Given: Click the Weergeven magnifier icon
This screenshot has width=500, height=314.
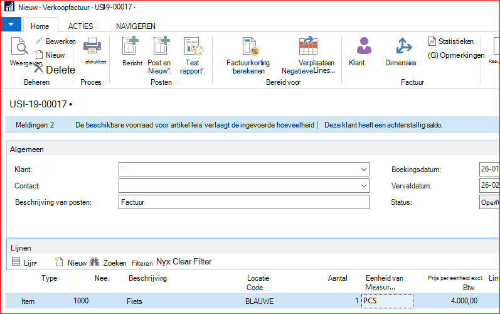Looking at the screenshot, I should pos(19,46).
